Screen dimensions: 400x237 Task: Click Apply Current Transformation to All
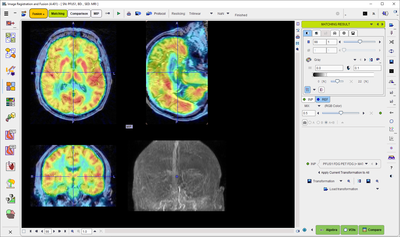tap(345, 173)
